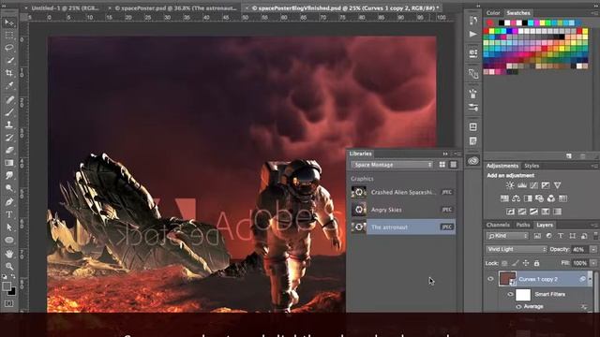Screen dimensions: 600x337
Task: Select The astronaut library graphic
Action: coord(403,227)
